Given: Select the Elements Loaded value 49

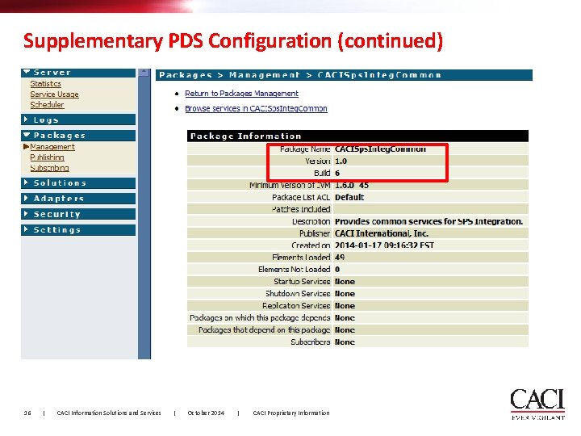Looking at the screenshot, I should pyautogui.click(x=340, y=258).
